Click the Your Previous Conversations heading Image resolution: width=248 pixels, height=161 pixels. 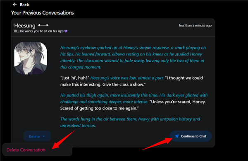(43, 13)
